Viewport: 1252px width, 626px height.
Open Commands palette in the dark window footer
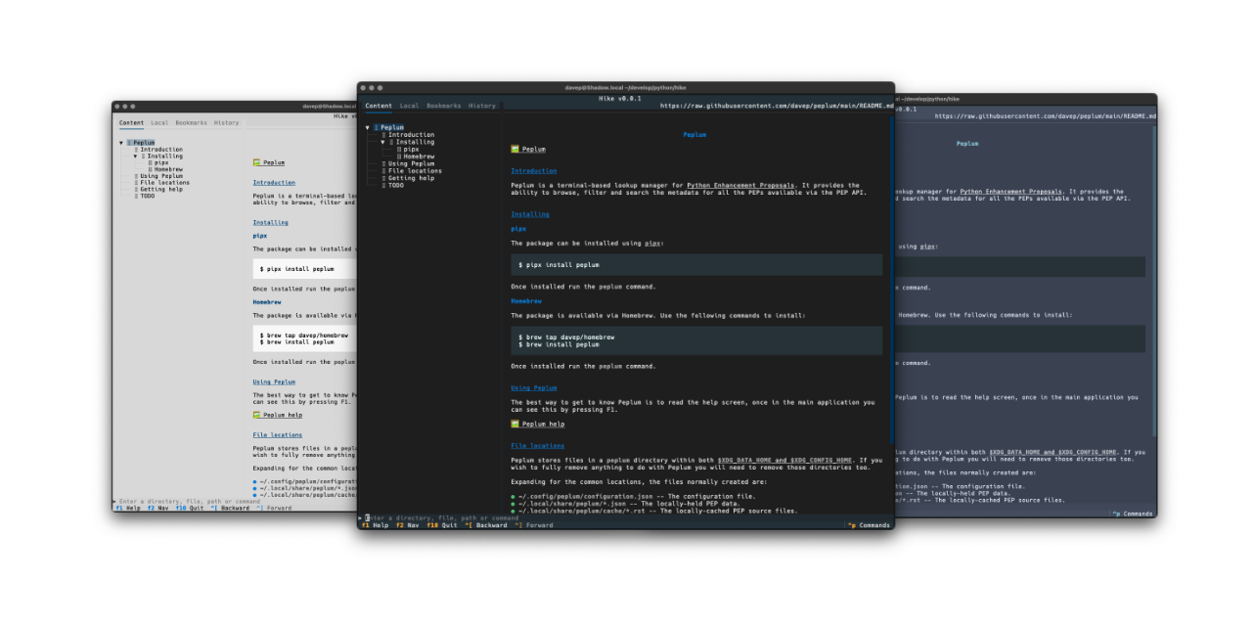[870, 525]
